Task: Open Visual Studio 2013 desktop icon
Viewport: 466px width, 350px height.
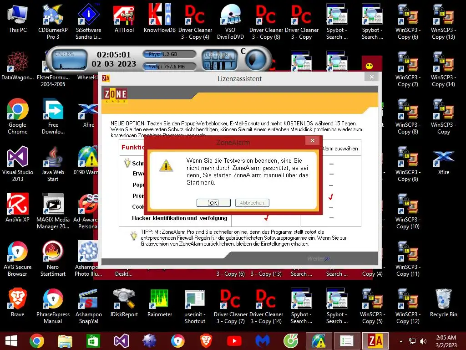Action: coord(18,164)
